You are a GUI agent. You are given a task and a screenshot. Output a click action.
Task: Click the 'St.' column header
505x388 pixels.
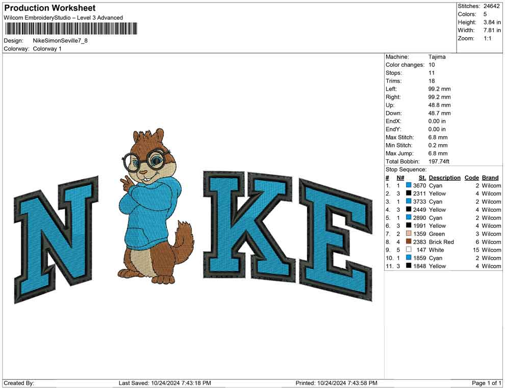click(x=422, y=177)
